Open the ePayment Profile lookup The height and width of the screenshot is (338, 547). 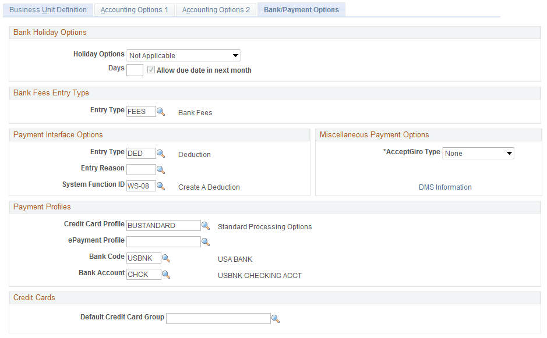click(206, 241)
